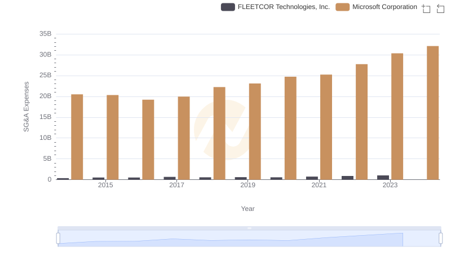Click Microsoft bar for 2021
This screenshot has width=451, height=260.
coord(326,127)
